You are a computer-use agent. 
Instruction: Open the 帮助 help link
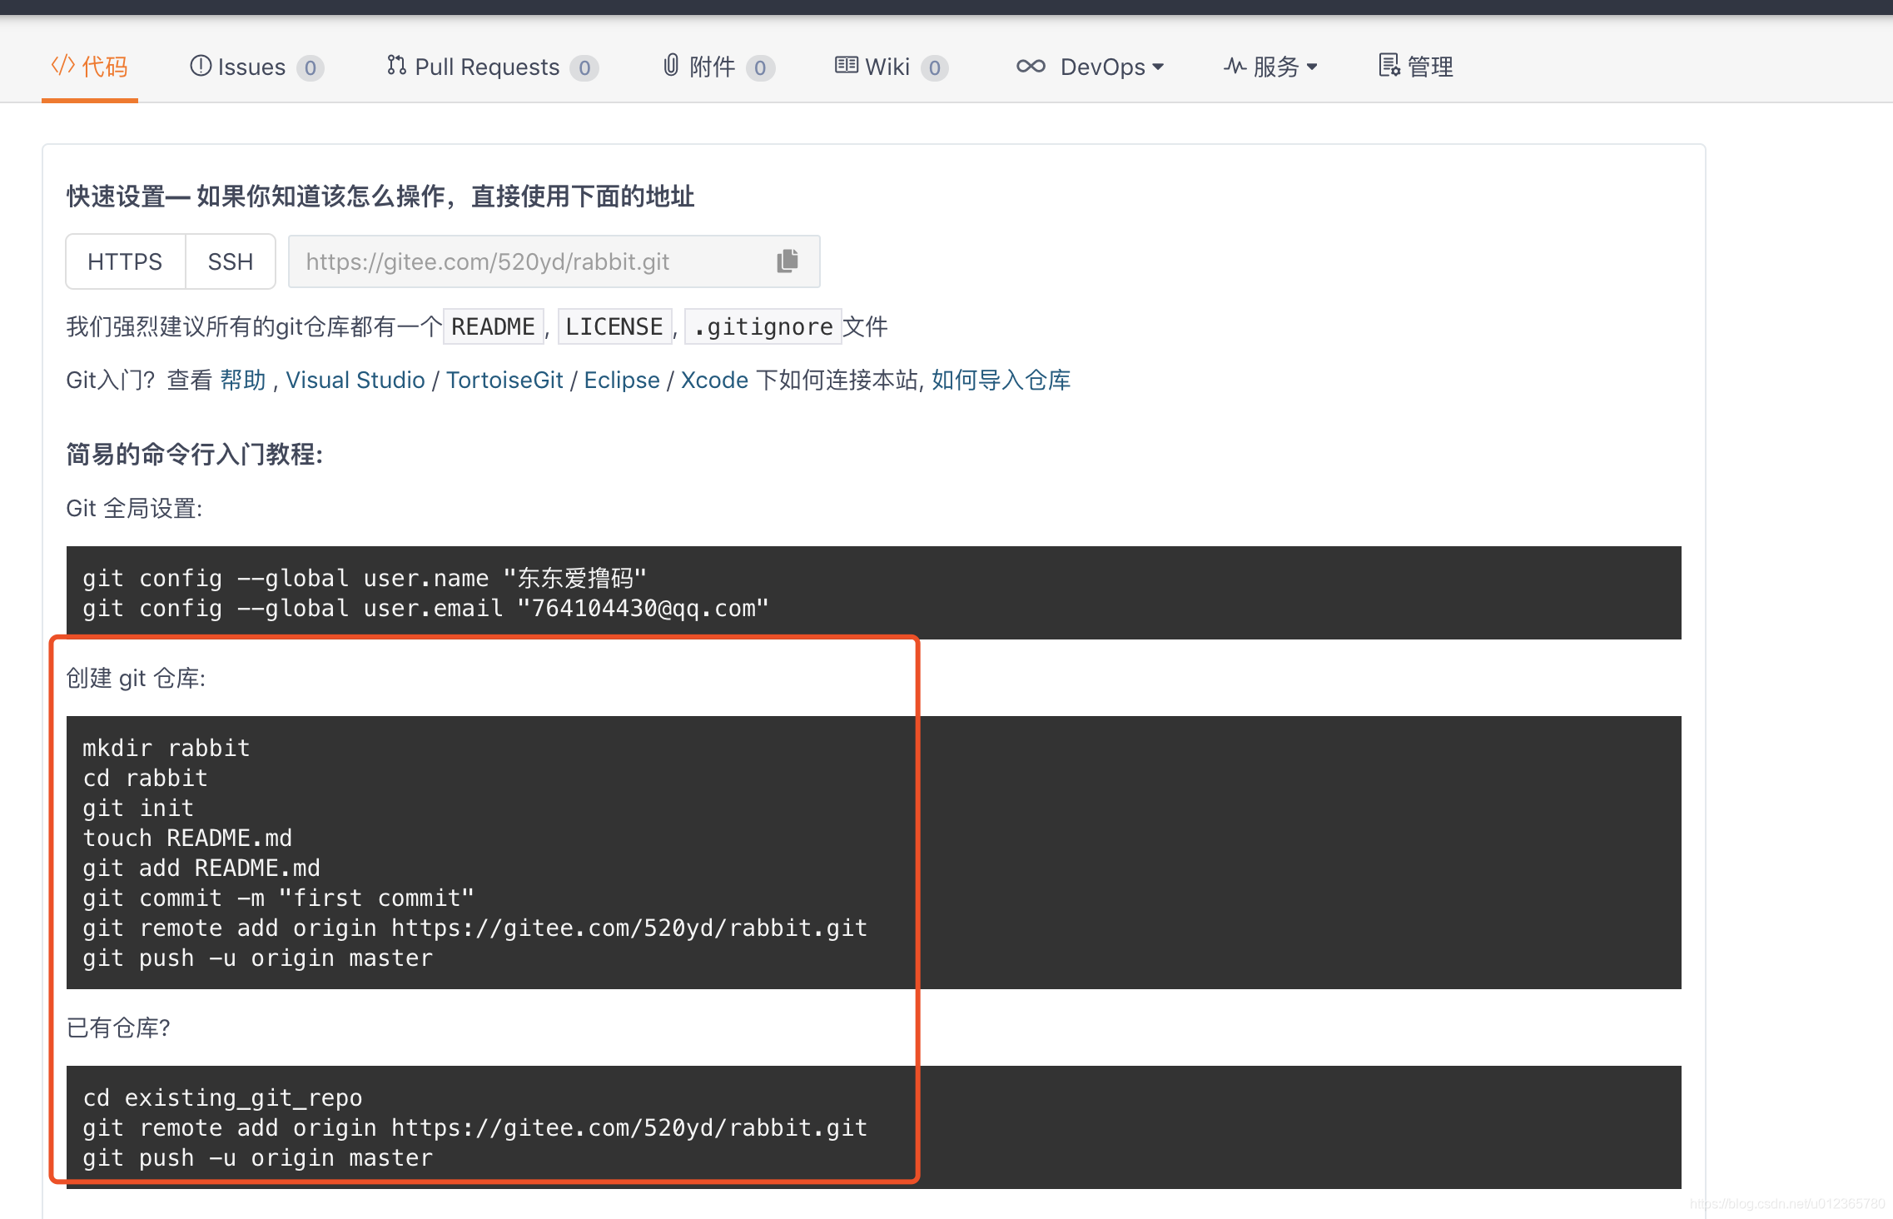pos(243,380)
